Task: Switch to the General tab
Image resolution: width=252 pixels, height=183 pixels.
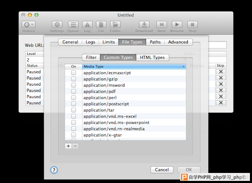Action: tap(70, 42)
